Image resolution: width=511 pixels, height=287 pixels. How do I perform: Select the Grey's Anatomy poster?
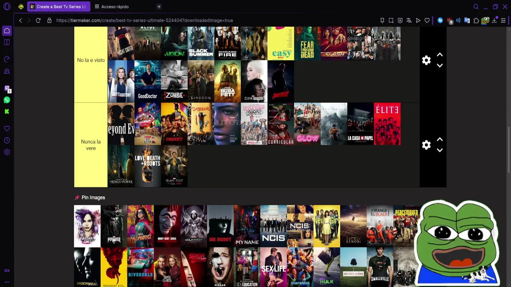[121, 82]
